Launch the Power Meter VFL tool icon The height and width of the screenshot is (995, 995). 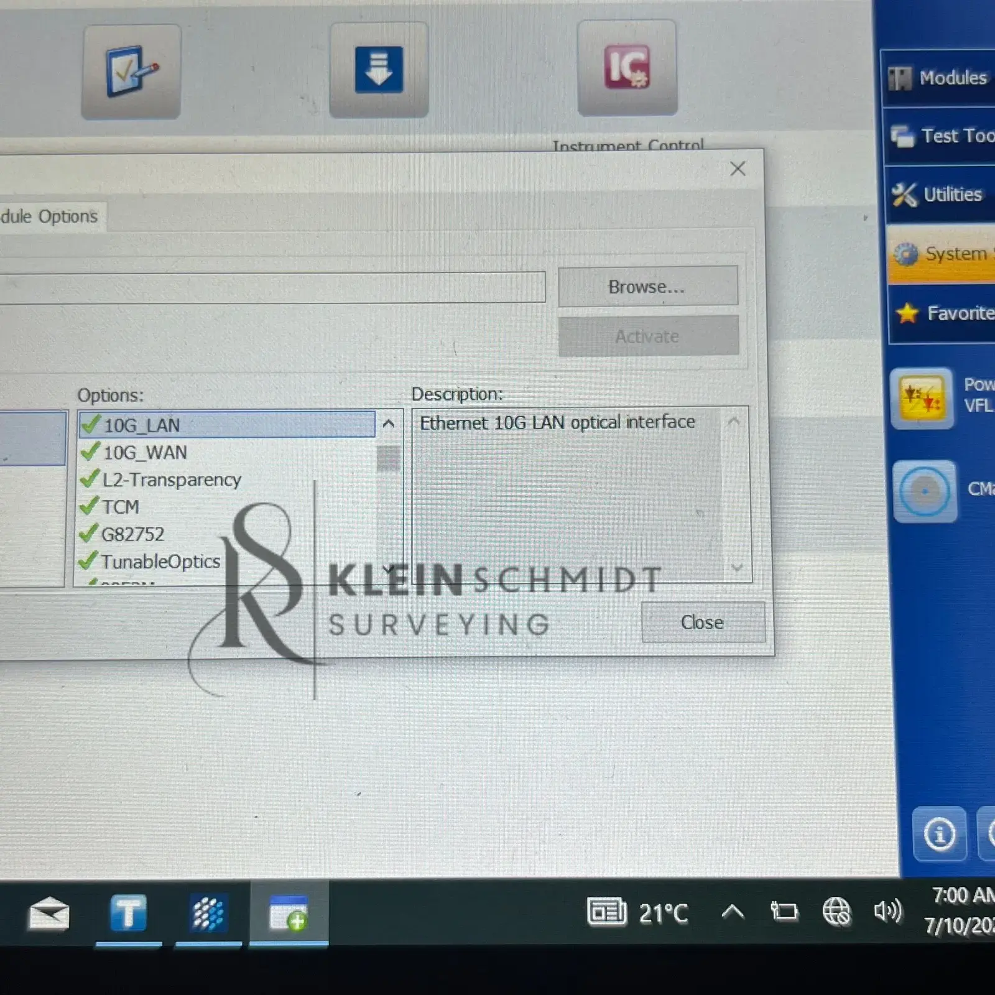(x=922, y=398)
